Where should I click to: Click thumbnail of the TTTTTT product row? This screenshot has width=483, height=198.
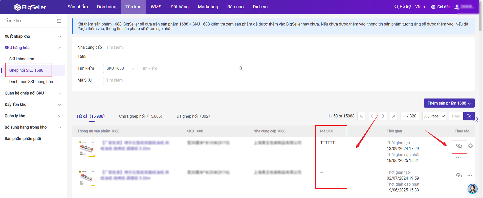point(87,149)
